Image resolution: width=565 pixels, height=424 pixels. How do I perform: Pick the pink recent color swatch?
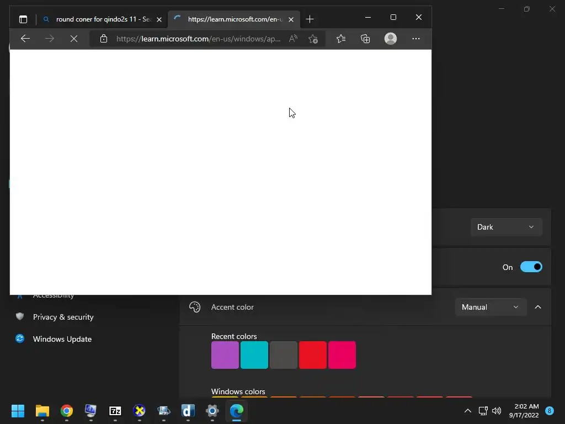pos(342,355)
